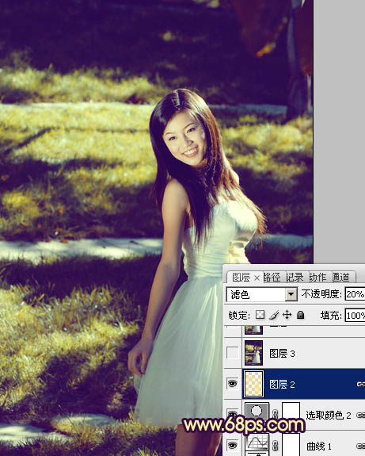Click the chain link icon on 选取颜色 2
The image size is (365, 456).
point(276,415)
